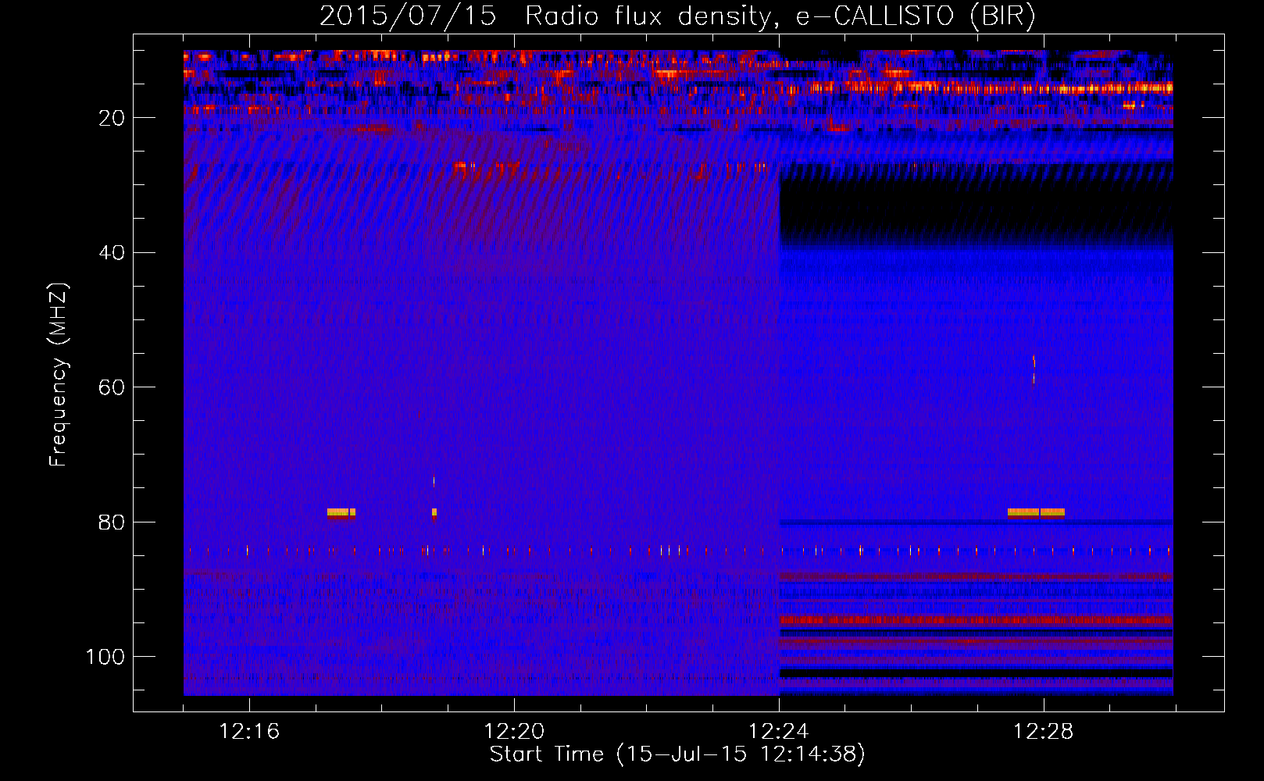Viewport: 1264px width, 781px height.
Task: Click the orange burst near 80 MHz at 12:17
Action: [x=341, y=513]
